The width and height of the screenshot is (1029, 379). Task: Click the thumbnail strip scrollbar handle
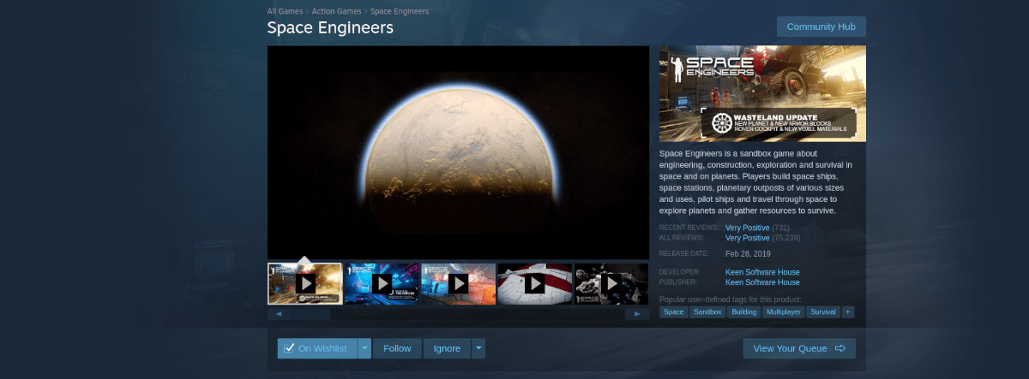coord(310,314)
